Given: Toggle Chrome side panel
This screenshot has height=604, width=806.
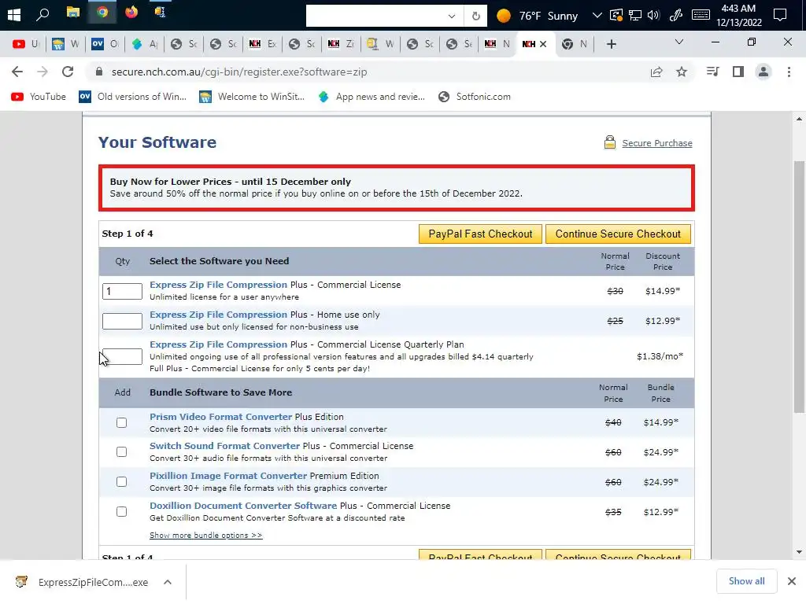Looking at the screenshot, I should pos(738,72).
